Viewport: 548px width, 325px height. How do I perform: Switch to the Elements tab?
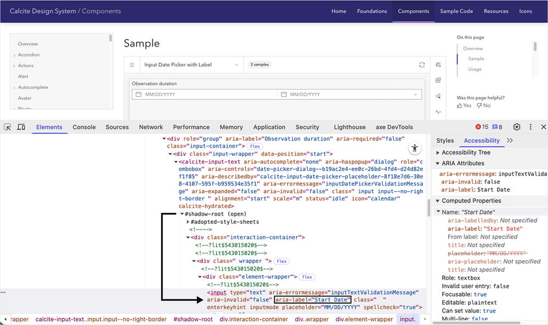pyautogui.click(x=49, y=127)
